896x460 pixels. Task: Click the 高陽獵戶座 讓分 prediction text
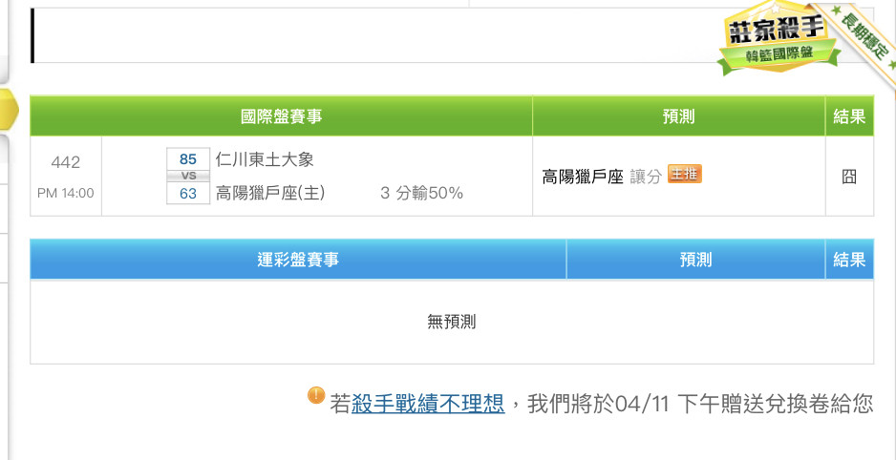601,177
